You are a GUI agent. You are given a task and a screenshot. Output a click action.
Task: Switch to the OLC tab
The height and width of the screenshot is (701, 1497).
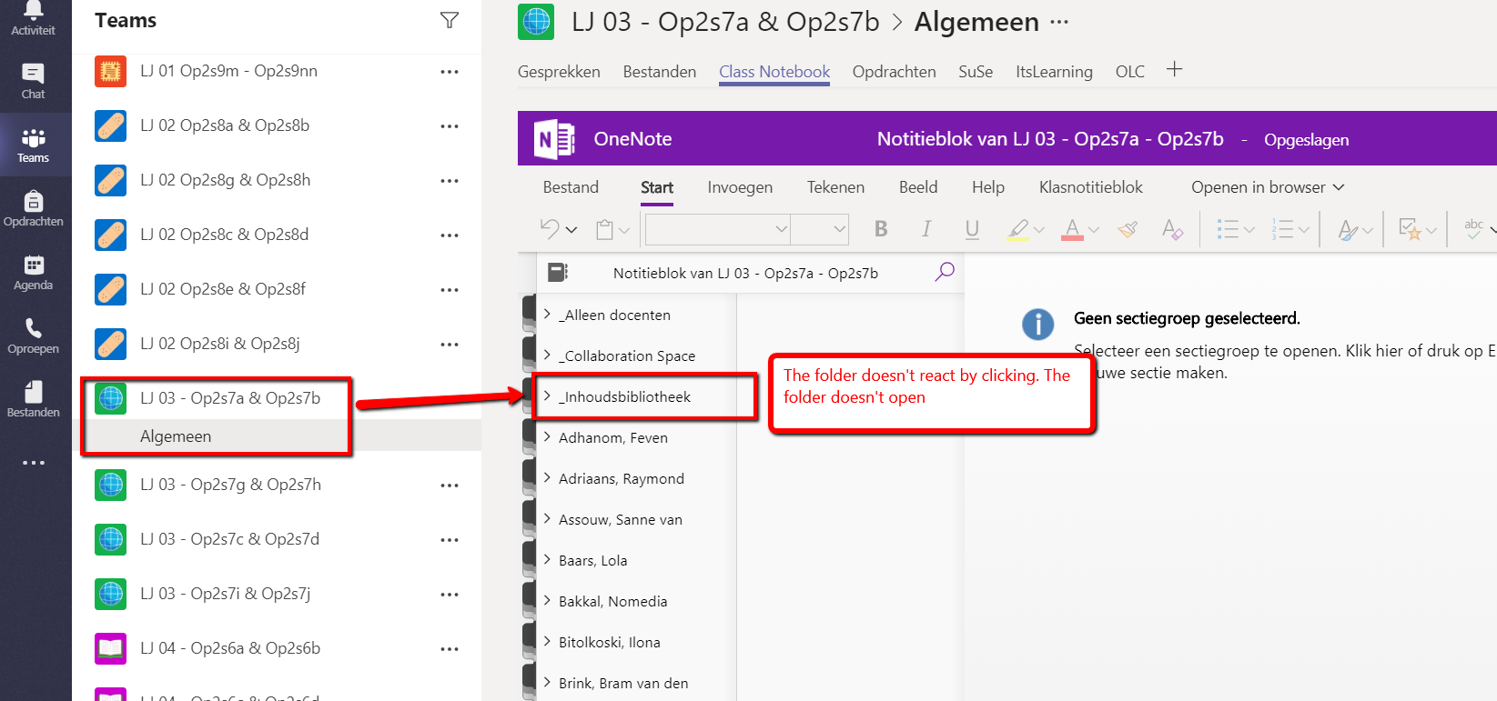[1130, 72]
